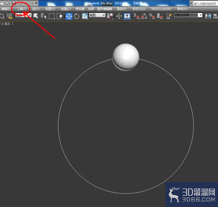218x207 pixels.
Task: Expand the InfoCenter arrow beside search
Action: [x=191, y=3]
